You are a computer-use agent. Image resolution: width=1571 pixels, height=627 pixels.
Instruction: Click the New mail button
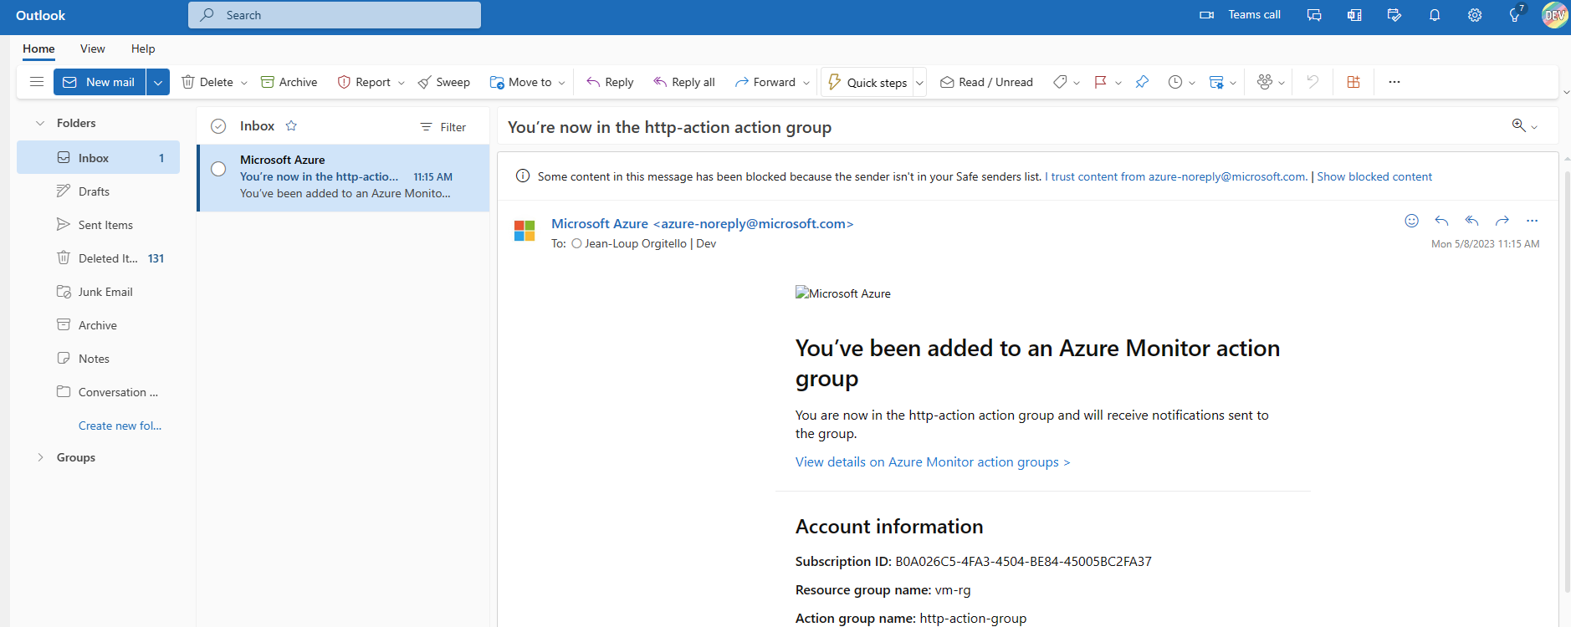coord(100,82)
